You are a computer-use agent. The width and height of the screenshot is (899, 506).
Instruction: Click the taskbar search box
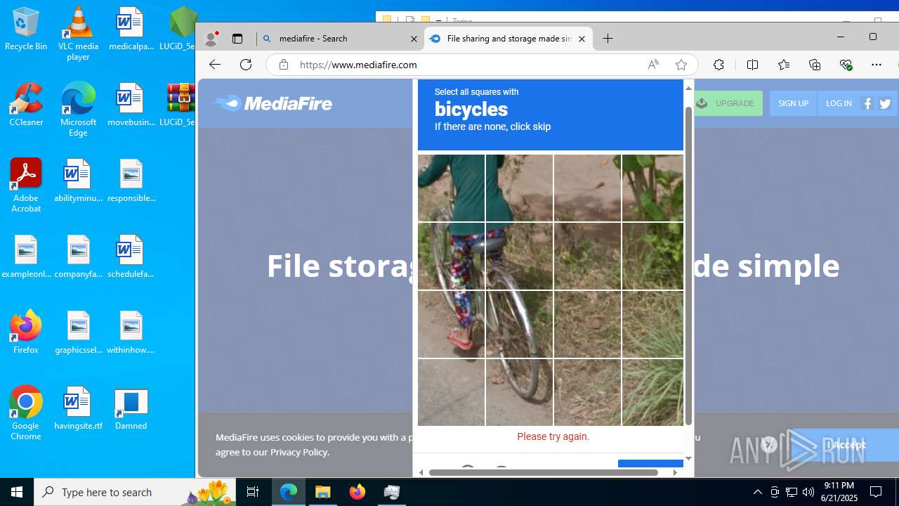[135, 492]
